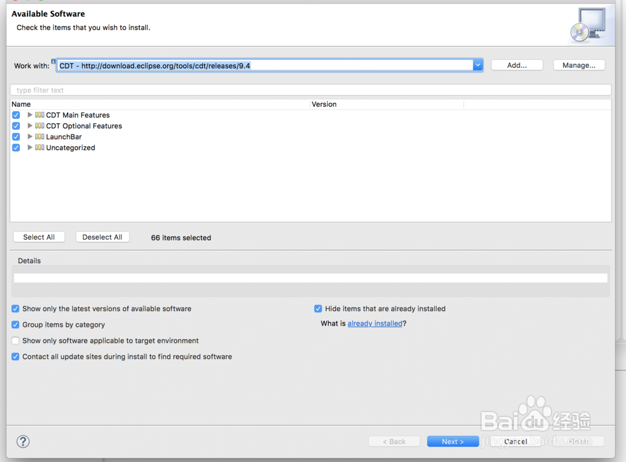Select the LaunchBar row text
Image resolution: width=626 pixels, height=462 pixels.
tap(64, 137)
